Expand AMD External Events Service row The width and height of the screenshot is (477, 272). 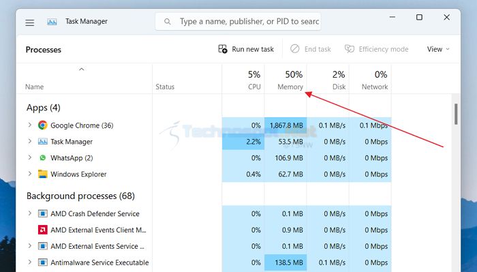[30, 245]
